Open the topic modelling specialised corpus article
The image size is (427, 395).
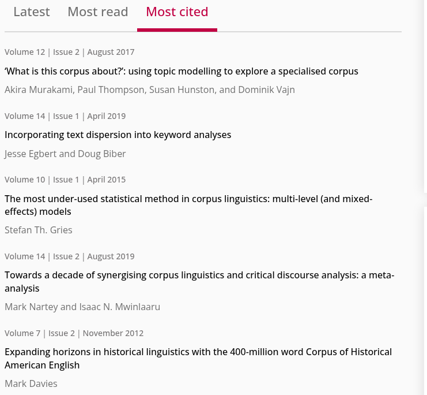182,71
